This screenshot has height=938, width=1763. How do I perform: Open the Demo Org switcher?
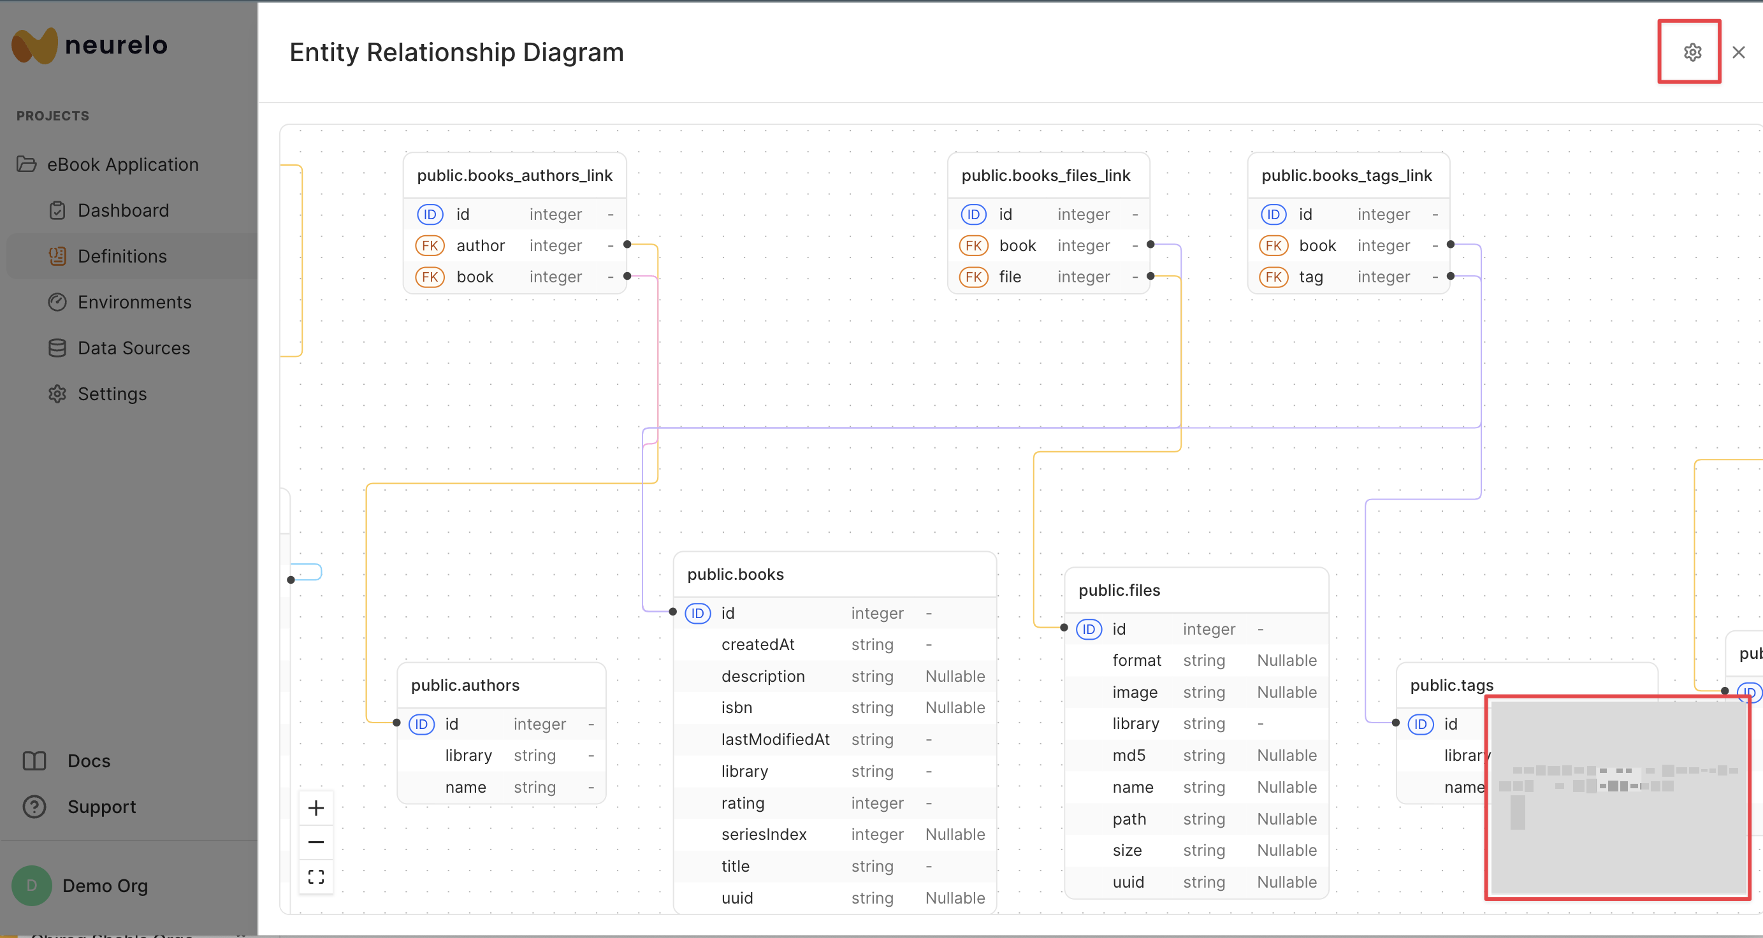click(x=104, y=885)
